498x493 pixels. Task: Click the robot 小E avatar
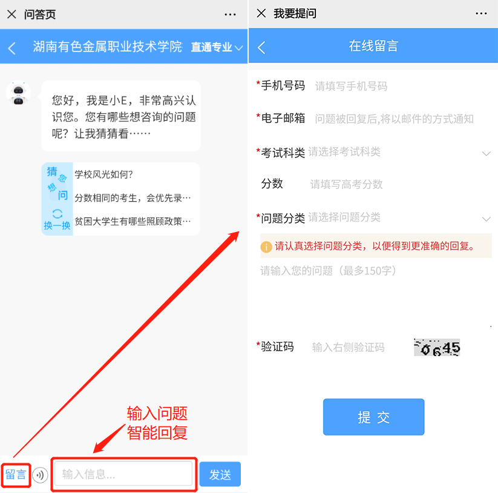coord(18,93)
